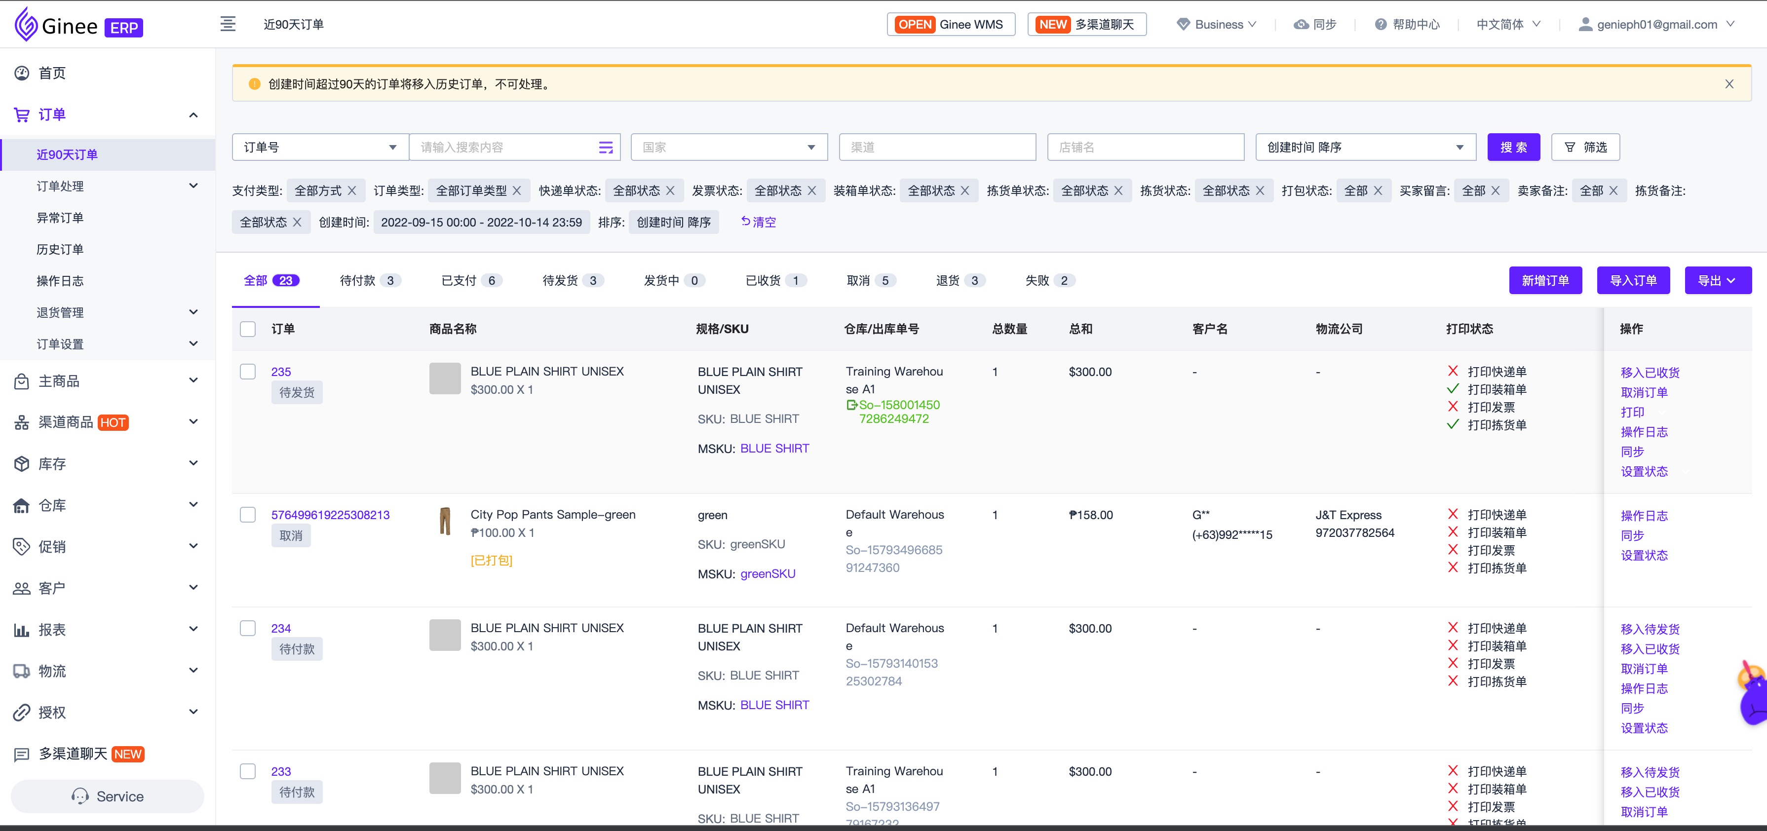Click the 物流 truck icon

click(x=22, y=671)
